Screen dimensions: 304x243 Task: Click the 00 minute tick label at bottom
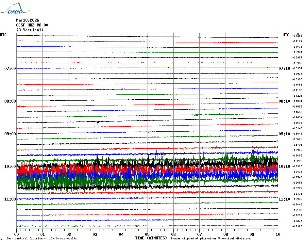(x=17, y=234)
